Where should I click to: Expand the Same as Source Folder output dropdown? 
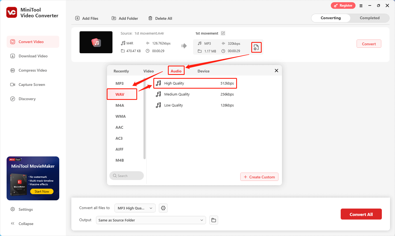click(151, 220)
